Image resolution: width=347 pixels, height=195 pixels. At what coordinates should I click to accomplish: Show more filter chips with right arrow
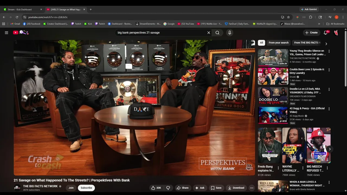click(x=326, y=44)
